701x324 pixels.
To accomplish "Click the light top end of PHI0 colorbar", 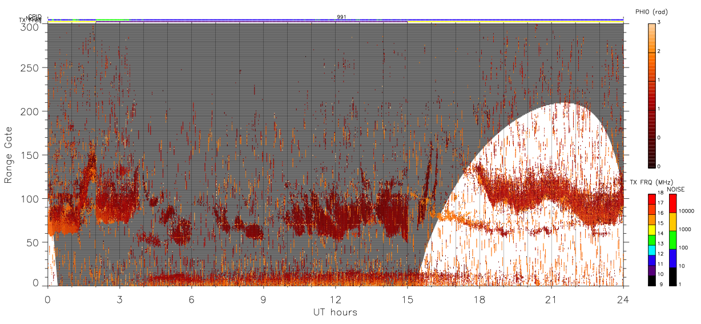I will (x=651, y=26).
